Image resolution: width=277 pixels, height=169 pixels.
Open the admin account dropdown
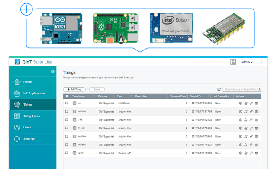coord(247,62)
